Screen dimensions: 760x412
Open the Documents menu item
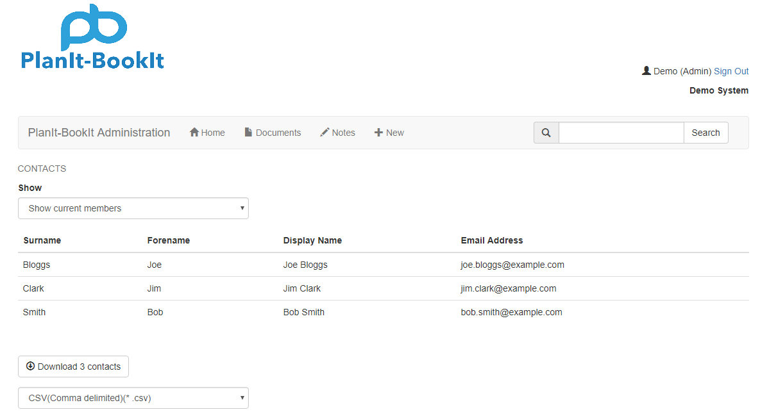[x=278, y=133]
